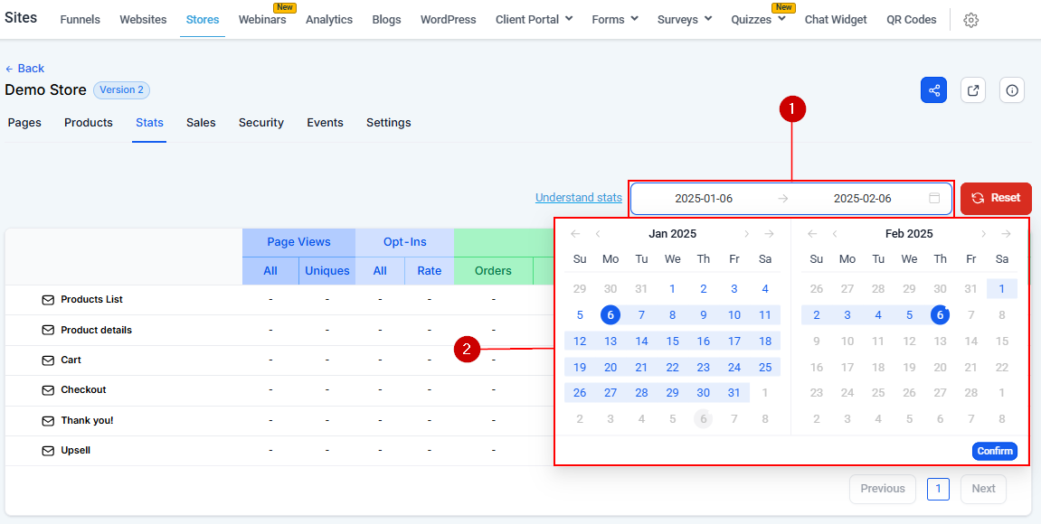
Task: Go to next year in Jan 2025 calendar
Action: [769, 233]
